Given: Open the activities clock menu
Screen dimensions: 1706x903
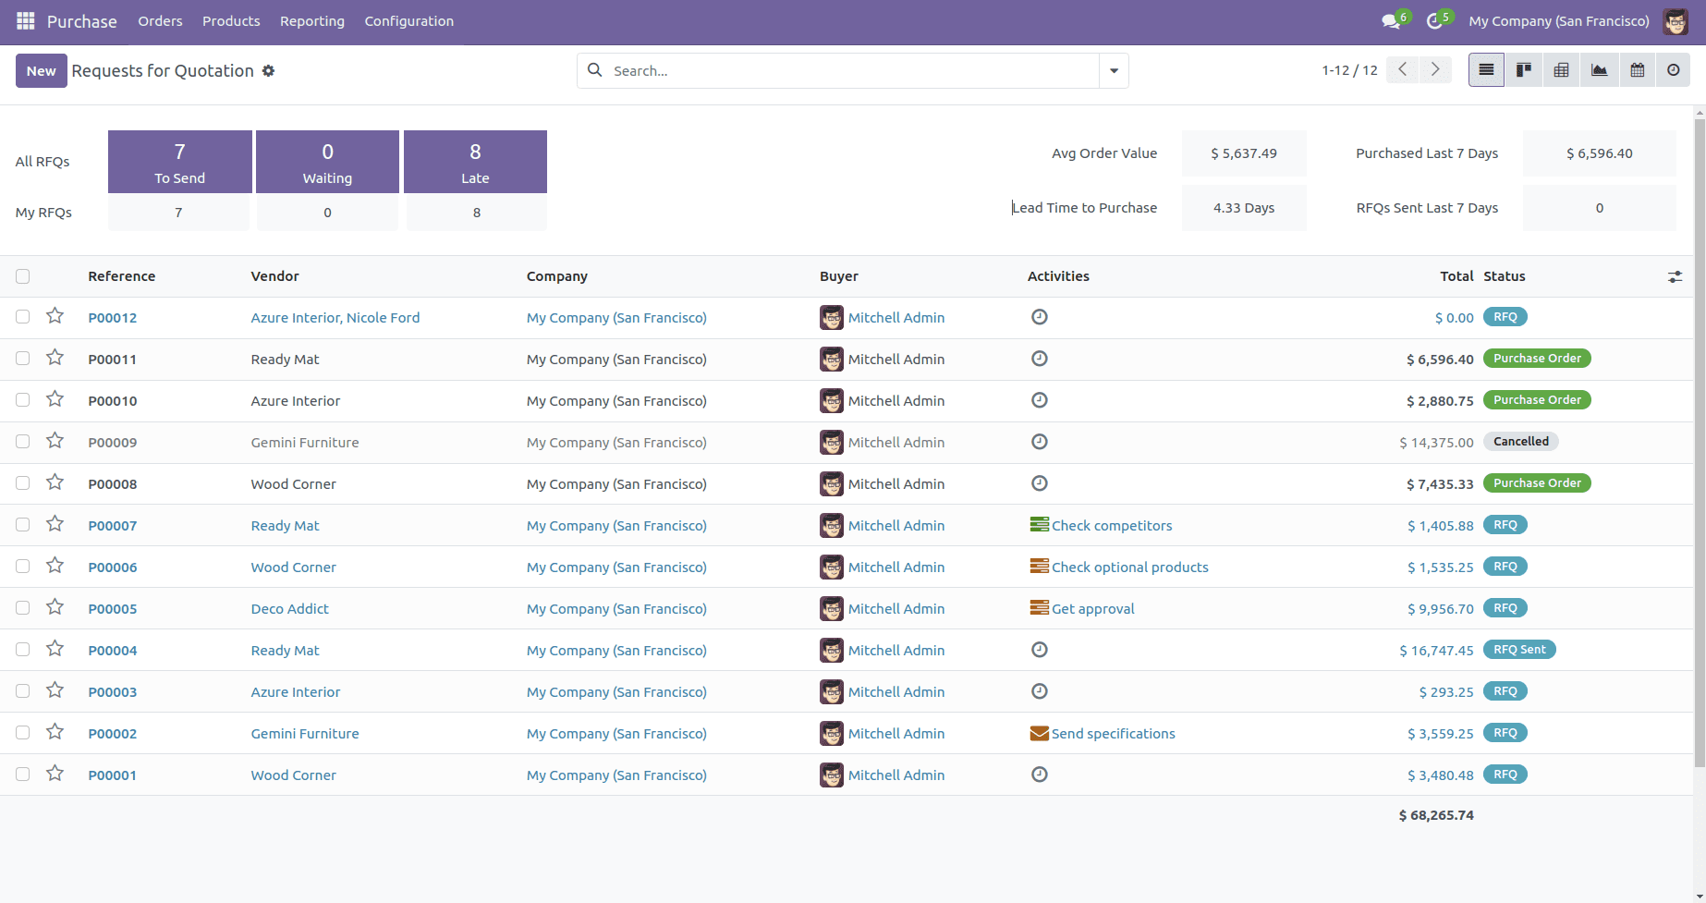Looking at the screenshot, I should [1435, 20].
